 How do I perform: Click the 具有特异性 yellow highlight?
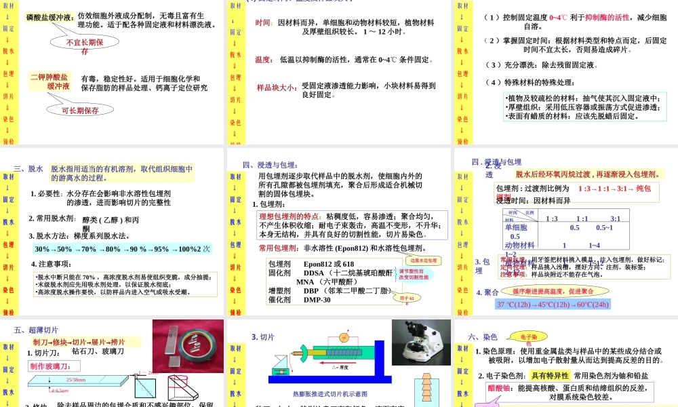(x=550, y=376)
